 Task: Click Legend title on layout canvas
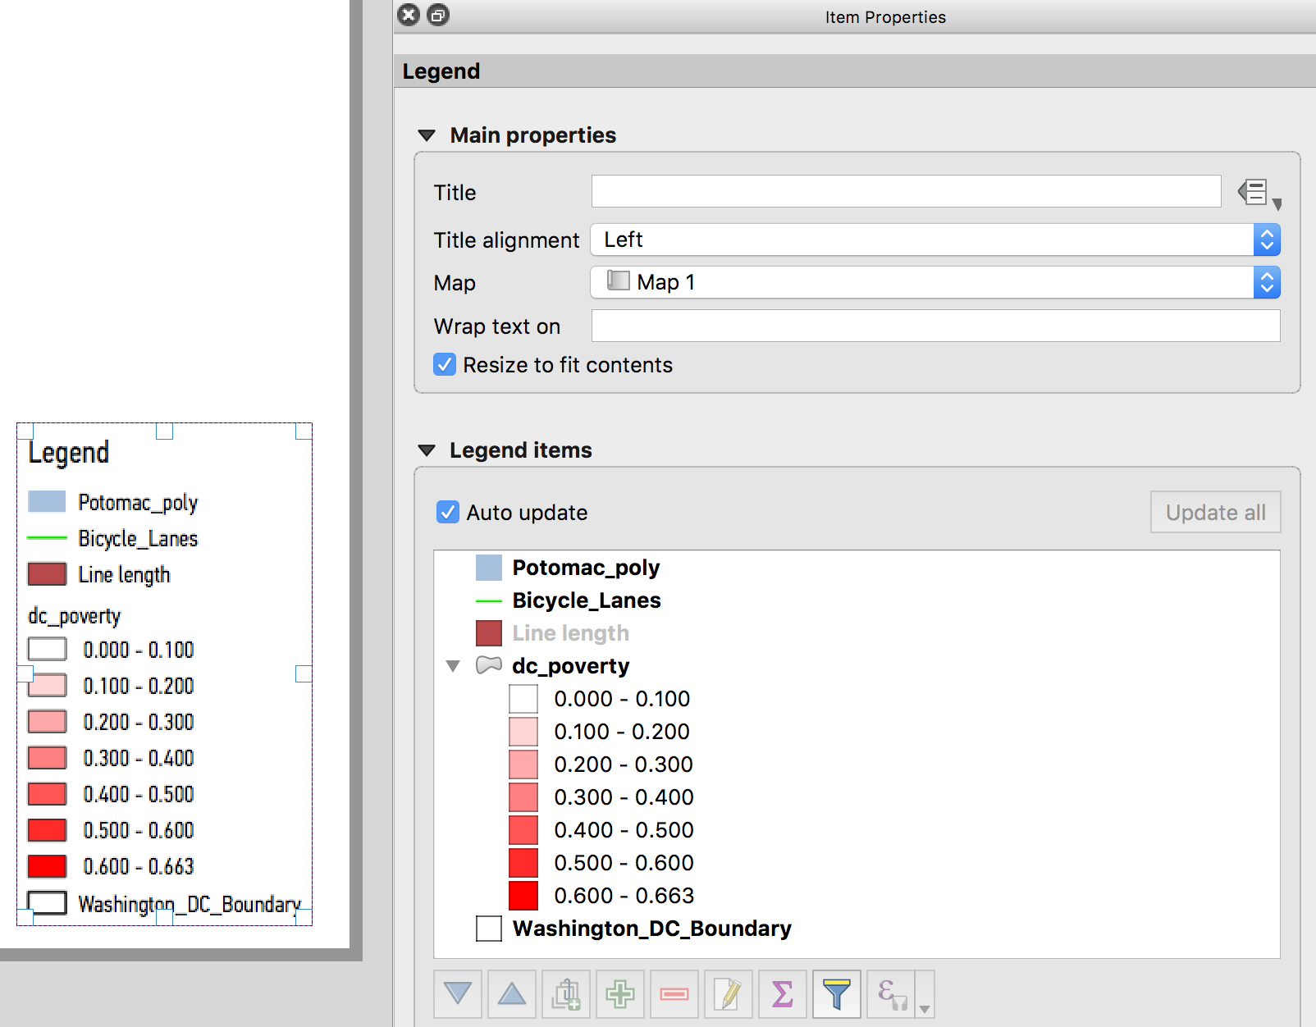click(69, 453)
